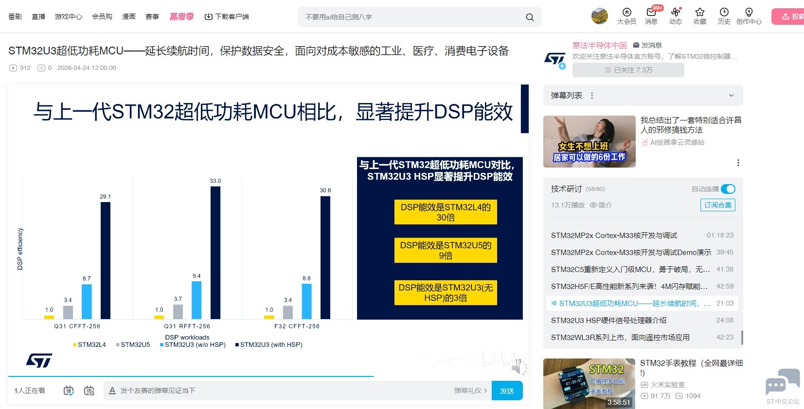Open the 弹幕列表 three-dot menu
804x409 pixels.
pyautogui.click(x=592, y=96)
